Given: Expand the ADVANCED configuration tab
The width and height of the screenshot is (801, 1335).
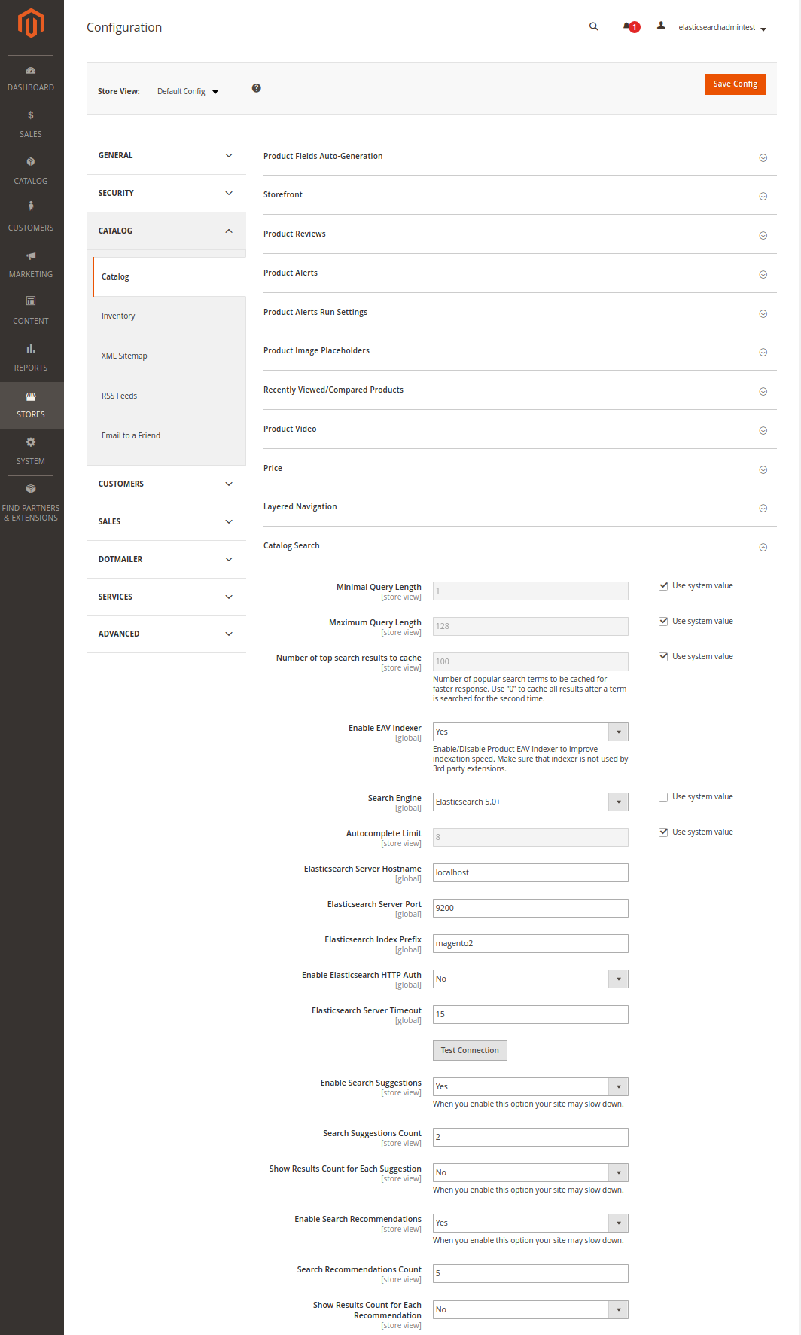Looking at the screenshot, I should 166,634.
